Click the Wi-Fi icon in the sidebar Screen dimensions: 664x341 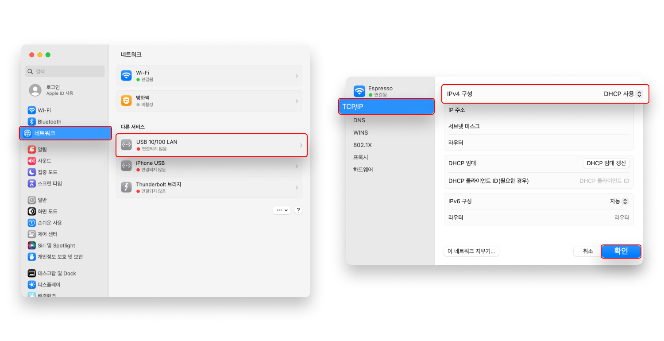point(31,110)
